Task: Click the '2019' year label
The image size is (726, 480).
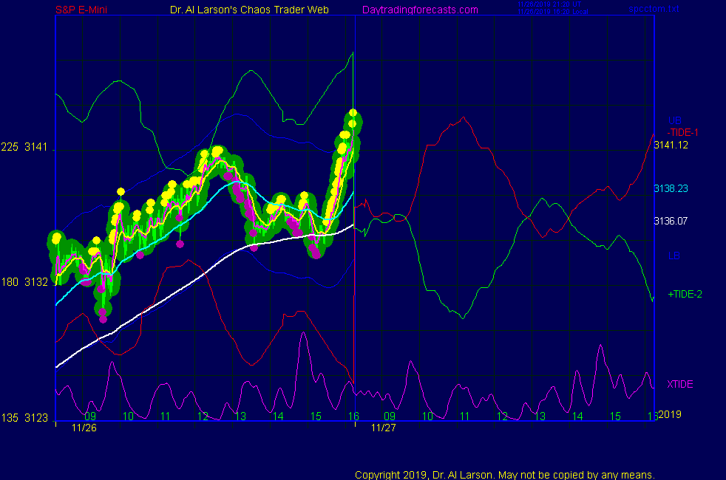Action: [x=670, y=414]
